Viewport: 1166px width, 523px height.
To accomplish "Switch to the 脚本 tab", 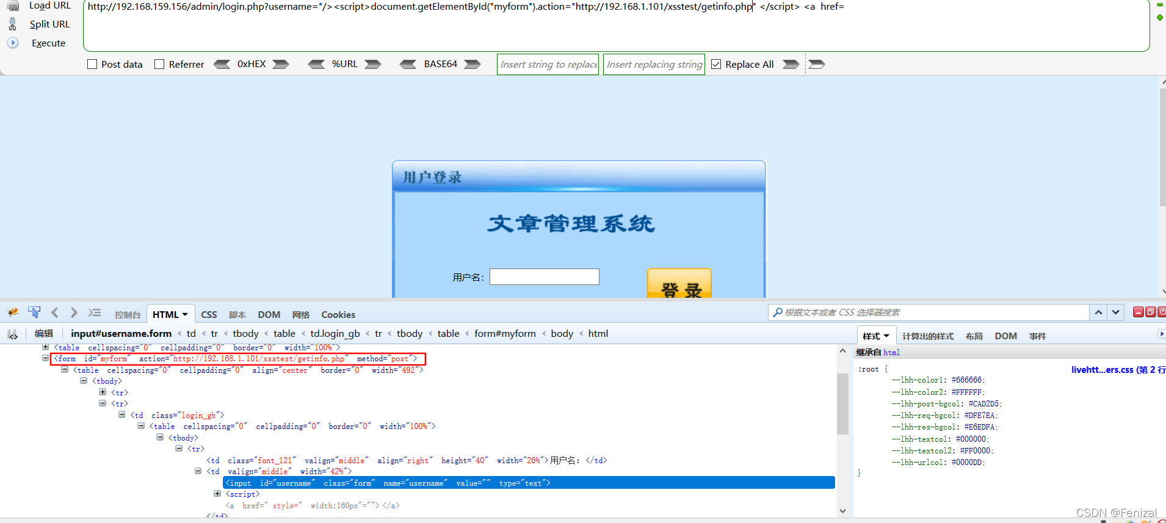I will pyautogui.click(x=237, y=315).
